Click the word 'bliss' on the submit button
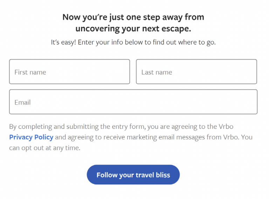This screenshot has width=269, height=199. 162,175
